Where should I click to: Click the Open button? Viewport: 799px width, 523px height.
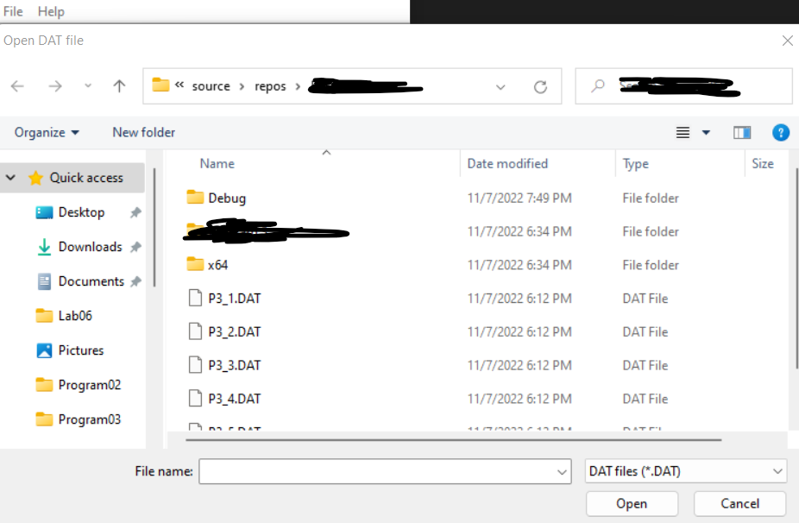tap(632, 504)
